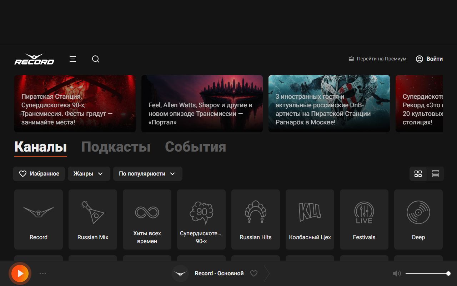Play the Russian Mix balalaika channel
The image size is (457, 286).
point(93,220)
